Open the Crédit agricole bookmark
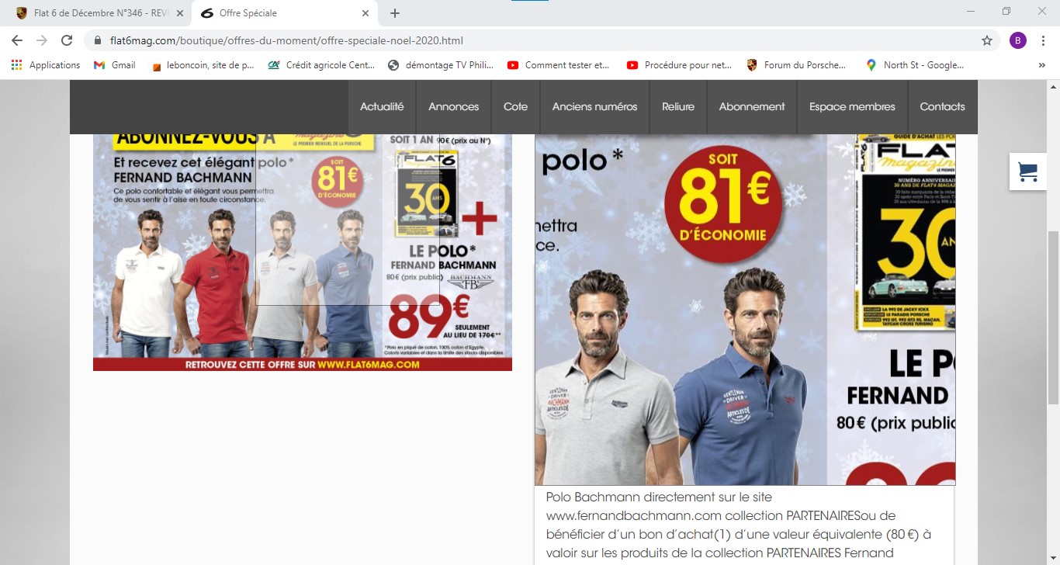The width and height of the screenshot is (1060, 565). pos(321,65)
